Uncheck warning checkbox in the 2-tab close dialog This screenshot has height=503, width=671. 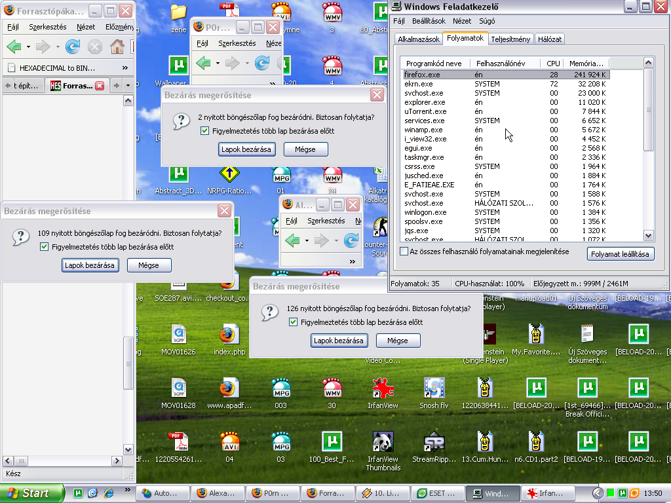(x=204, y=131)
